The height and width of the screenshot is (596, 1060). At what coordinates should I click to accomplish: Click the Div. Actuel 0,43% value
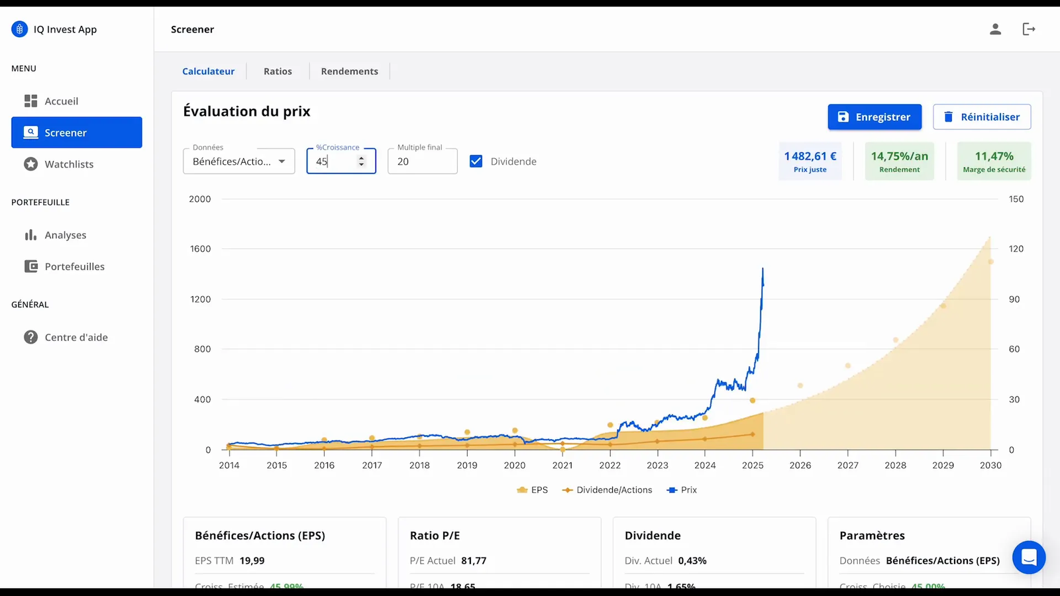pos(692,561)
